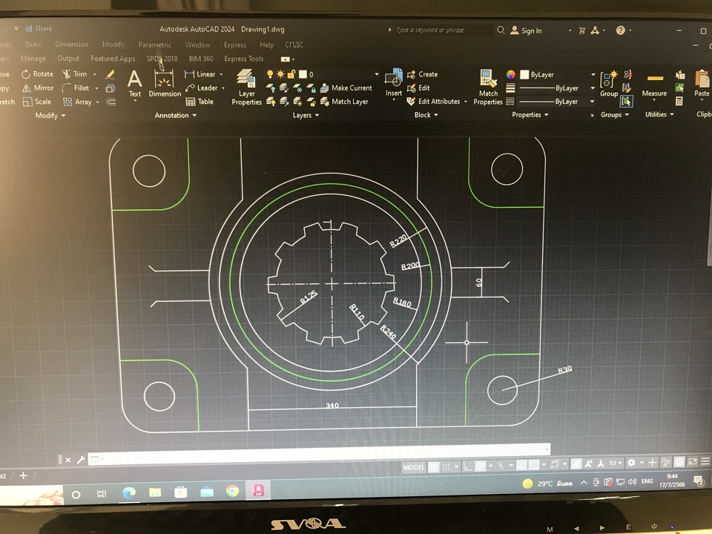Toggle grid display in status bar
The height and width of the screenshot is (534, 712).
pos(434,467)
